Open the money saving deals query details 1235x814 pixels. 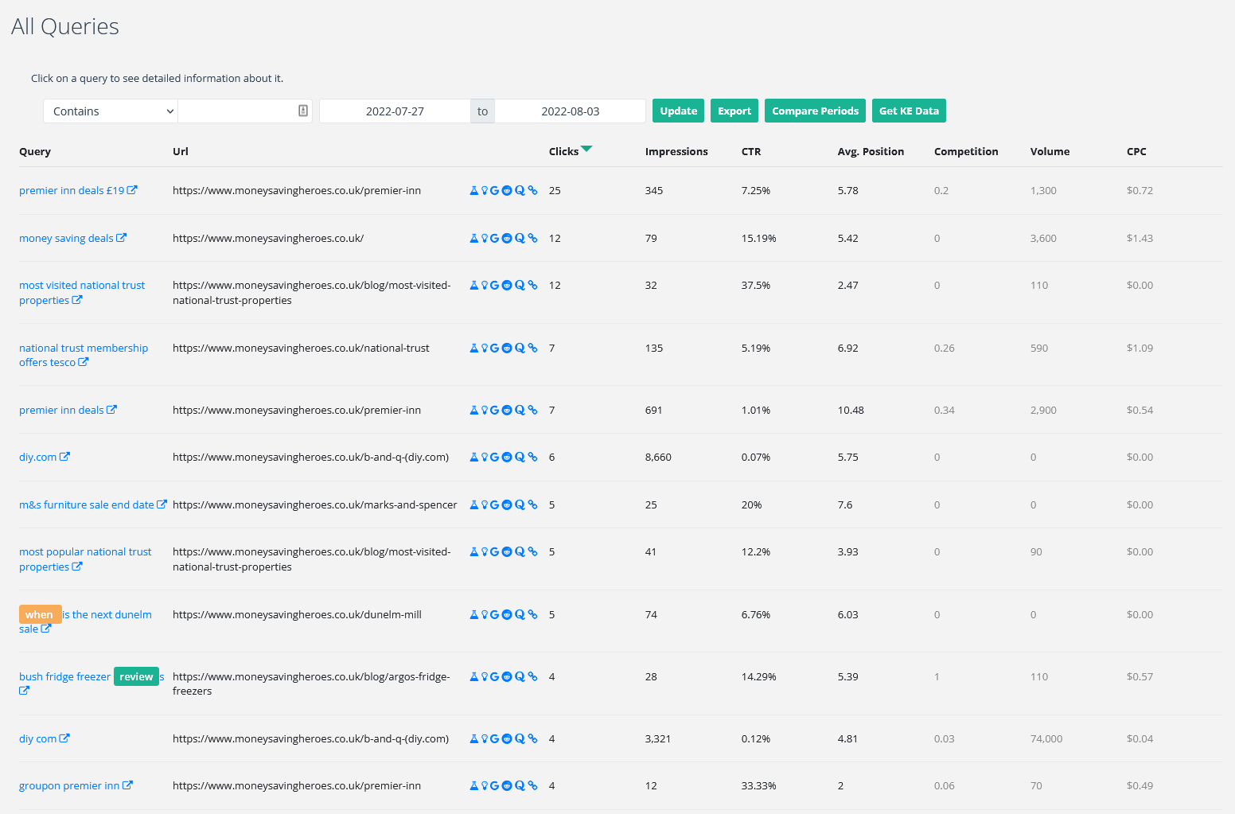pyautogui.click(x=67, y=238)
